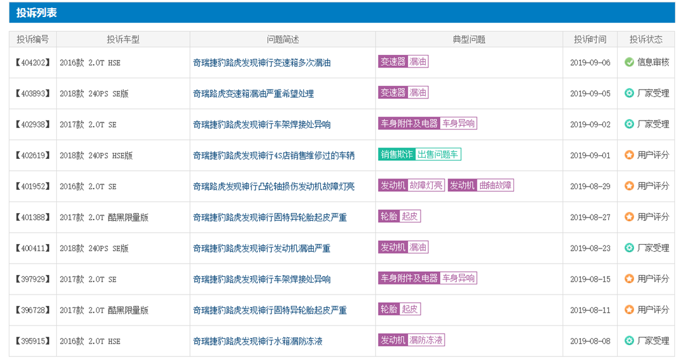Click 用户评分 star icon for complaint 402619
Screen dimensions: 682x362
[x=629, y=155]
